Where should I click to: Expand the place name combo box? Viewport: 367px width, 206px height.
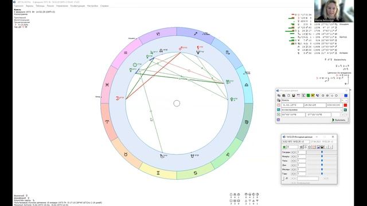341,110
